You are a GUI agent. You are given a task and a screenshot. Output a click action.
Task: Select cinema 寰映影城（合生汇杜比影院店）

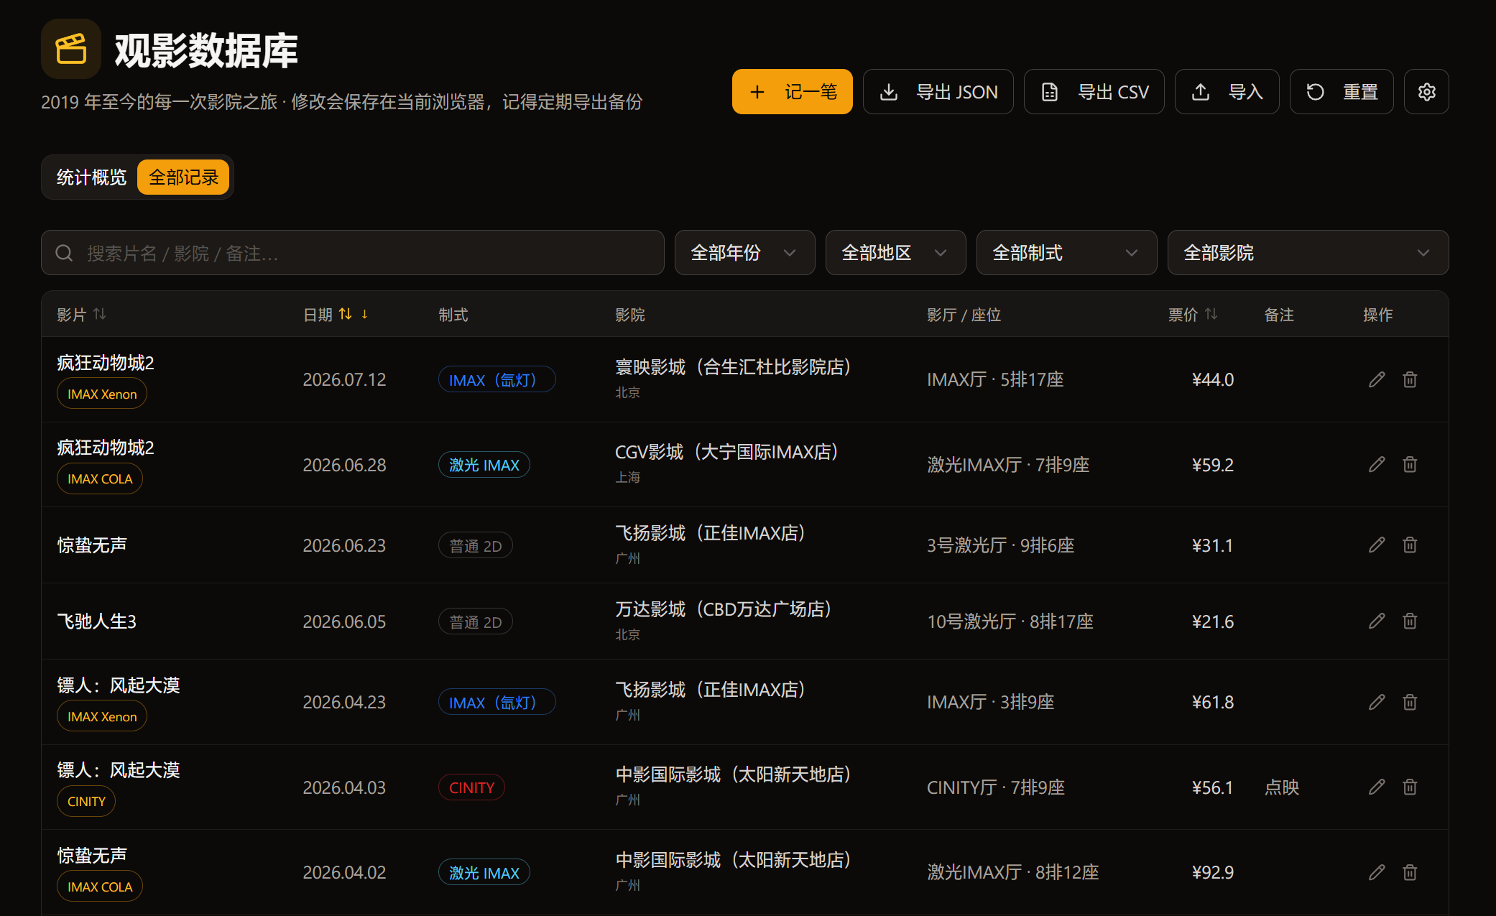[x=733, y=367]
